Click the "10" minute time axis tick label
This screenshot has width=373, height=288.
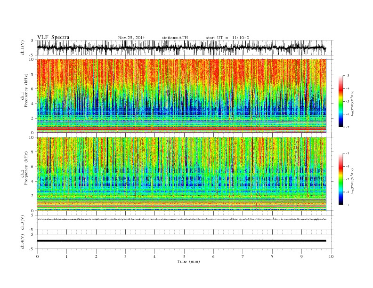pos(331,256)
